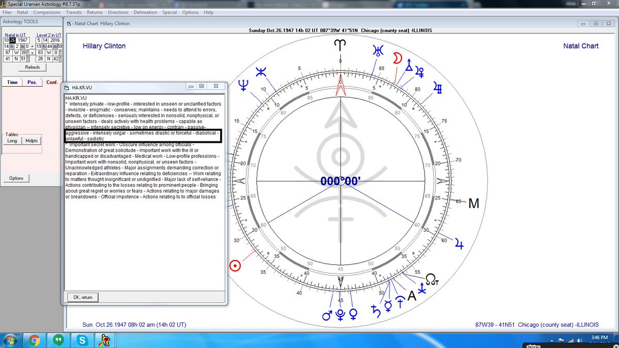Open the Returns menu
619x348 pixels.
point(94,12)
